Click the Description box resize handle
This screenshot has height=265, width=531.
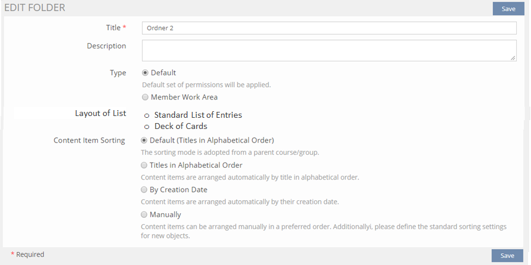pos(513,58)
